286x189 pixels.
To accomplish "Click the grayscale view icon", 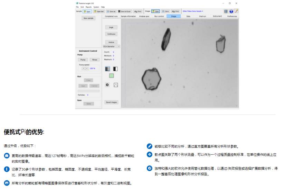I will pyautogui.click(x=108, y=69).
